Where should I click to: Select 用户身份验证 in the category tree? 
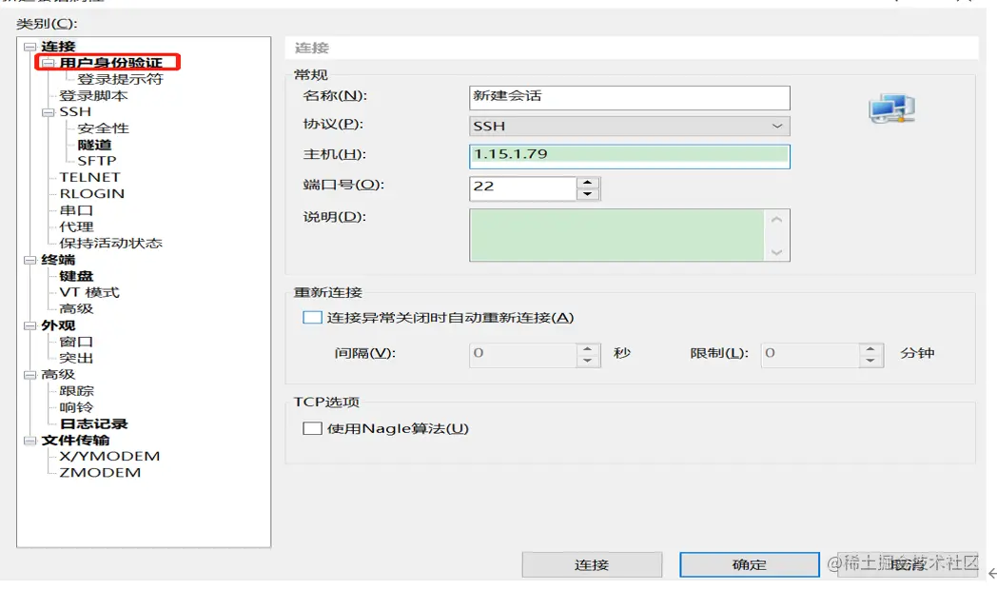[111, 63]
